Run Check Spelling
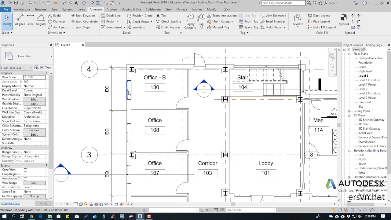The height and width of the screenshot is (220, 391). pyautogui.click(x=169, y=21)
